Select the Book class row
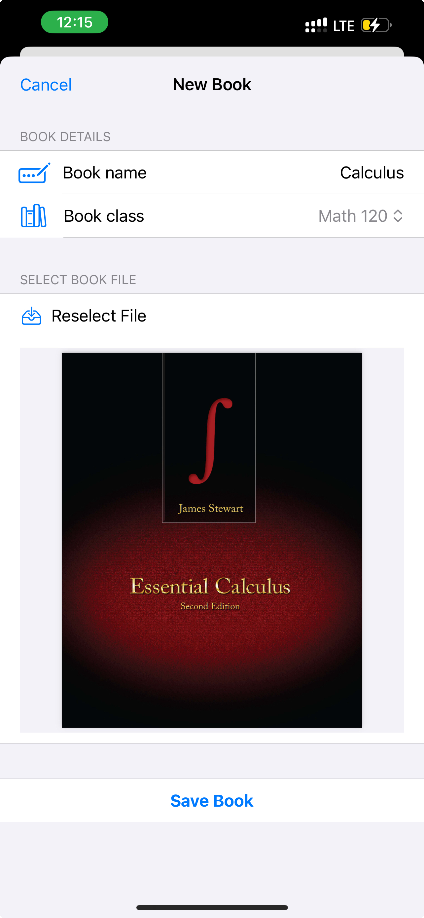This screenshot has width=424, height=918. [212, 216]
